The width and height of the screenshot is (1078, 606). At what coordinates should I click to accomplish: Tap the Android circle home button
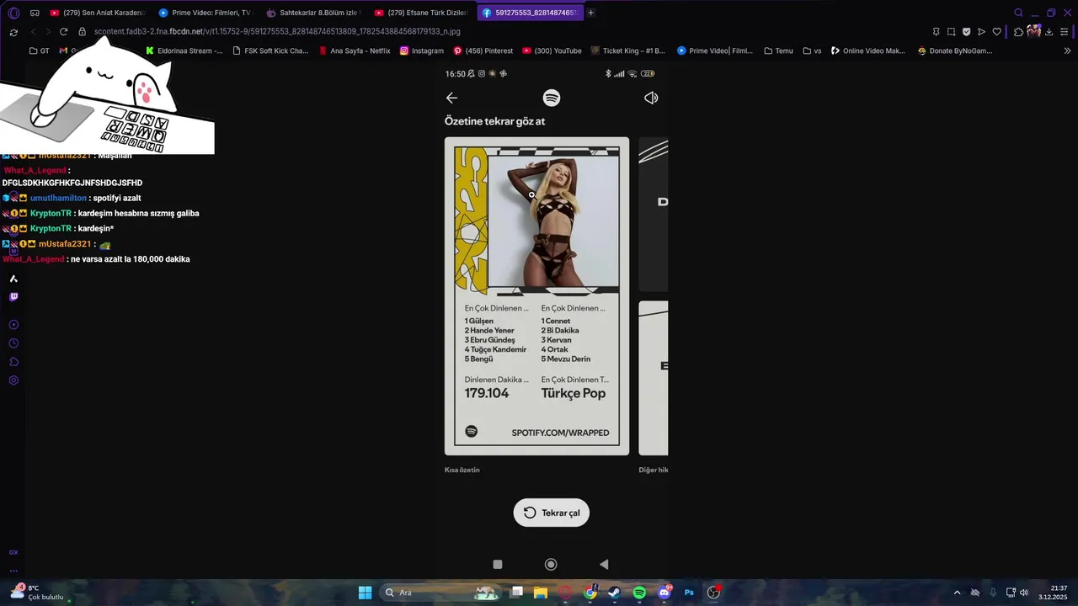pos(551,565)
